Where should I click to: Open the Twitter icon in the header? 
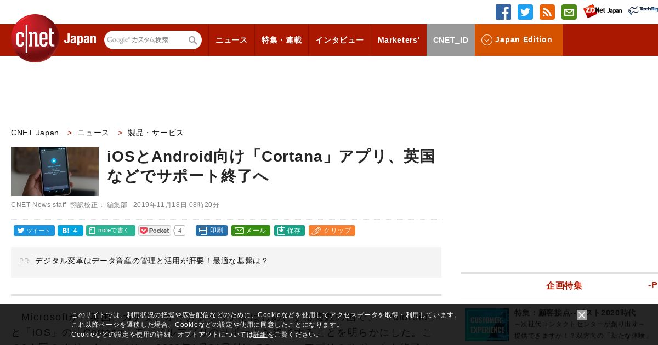[x=525, y=12]
